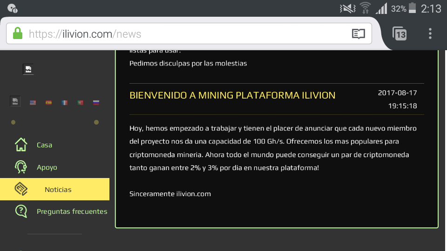Image resolution: width=447 pixels, height=251 pixels.
Task: Open the browser three-dot menu
Action: click(x=430, y=33)
